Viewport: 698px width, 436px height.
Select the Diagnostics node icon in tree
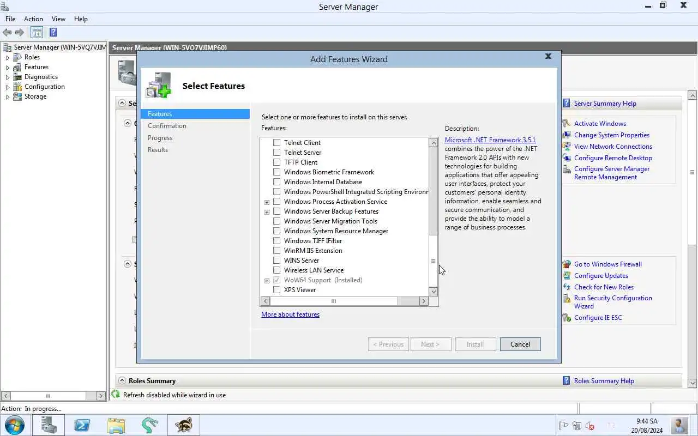point(19,77)
